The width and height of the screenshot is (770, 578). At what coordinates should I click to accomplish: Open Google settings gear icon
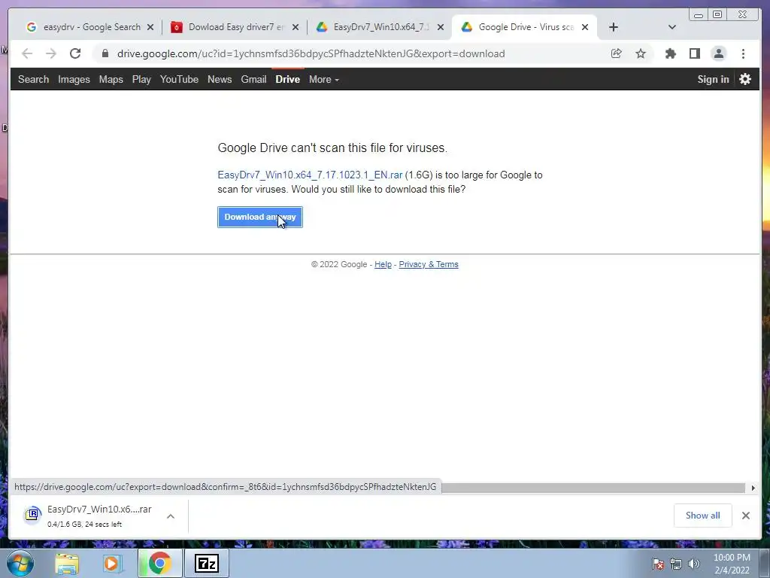click(745, 79)
